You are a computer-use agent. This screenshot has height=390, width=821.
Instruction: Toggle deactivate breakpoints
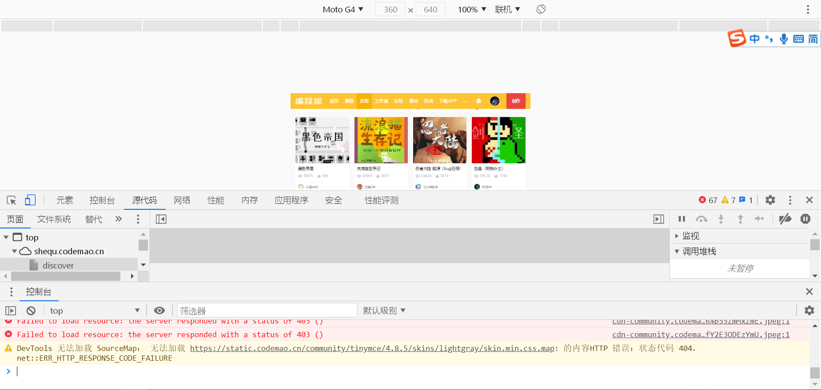(x=785, y=219)
